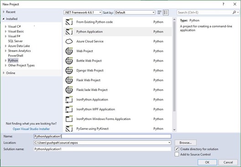Screen dimensions: 241x167
Task: Close the New Project dialog
Action: pyautogui.click(x=235, y=4)
